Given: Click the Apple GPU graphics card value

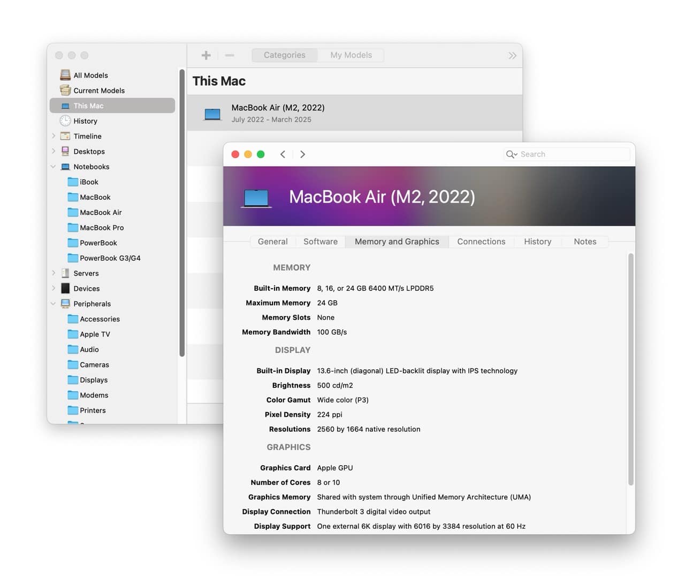Looking at the screenshot, I should [x=335, y=468].
